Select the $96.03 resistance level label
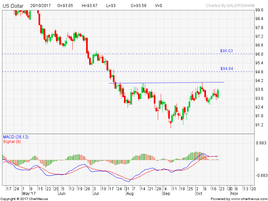 point(226,51)
